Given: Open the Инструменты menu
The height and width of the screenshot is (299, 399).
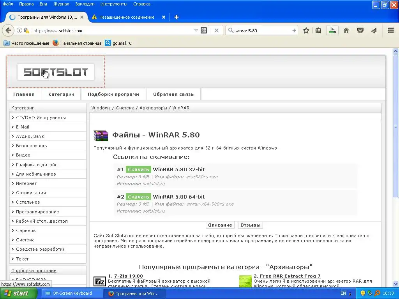Looking at the screenshot, I should tap(114, 4).
